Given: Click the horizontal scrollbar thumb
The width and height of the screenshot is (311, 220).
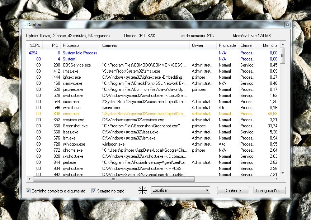Looking at the screenshot, I should 114,179.
